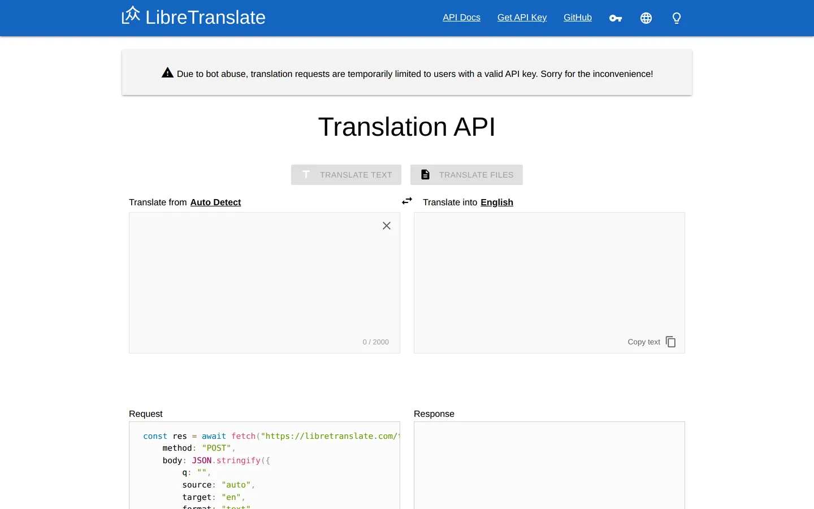Click the source: "auto" code line
The height and width of the screenshot is (509, 814).
tap(219, 485)
